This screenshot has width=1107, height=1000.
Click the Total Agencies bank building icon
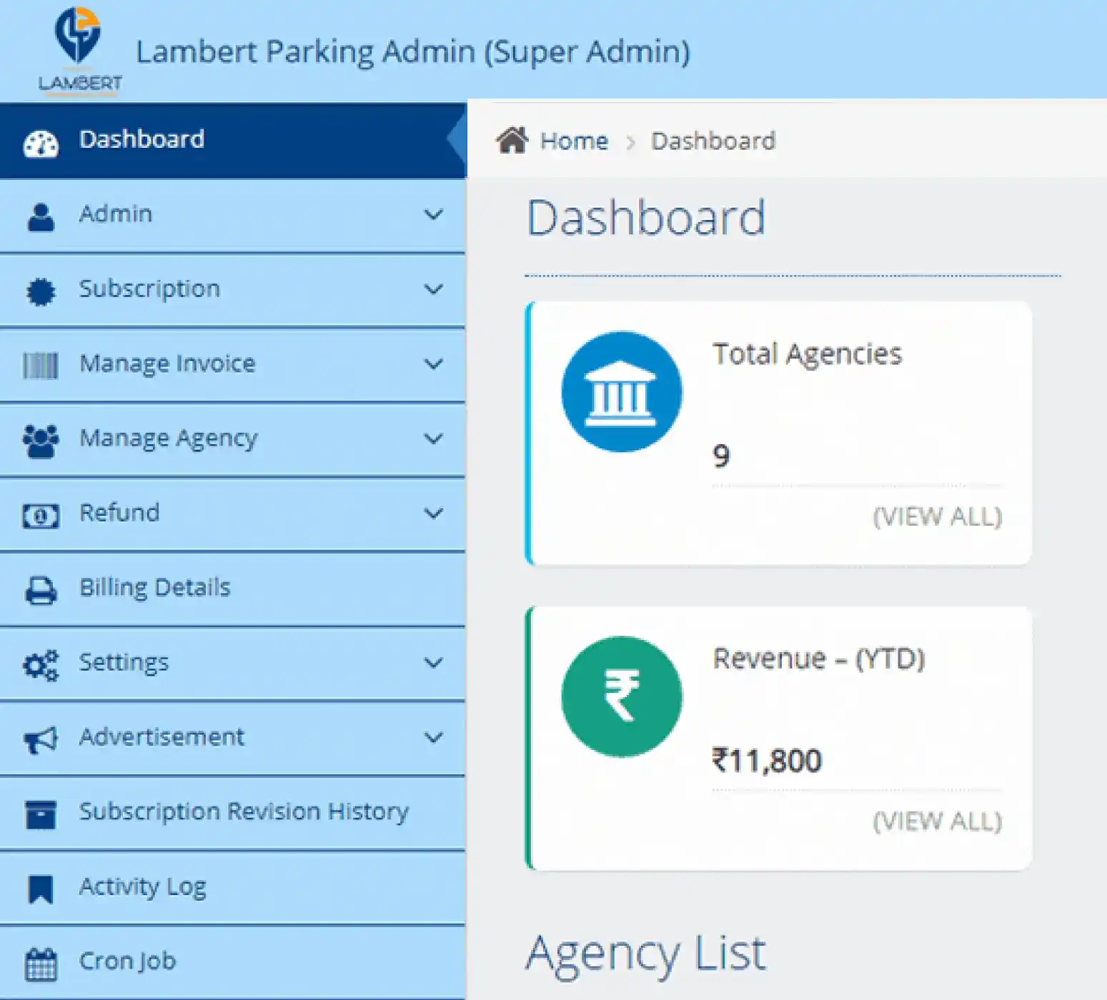click(x=621, y=391)
